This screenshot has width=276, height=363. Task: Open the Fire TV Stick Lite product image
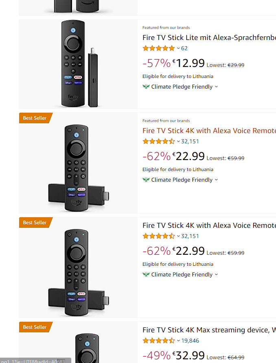pyautogui.click(x=78, y=63)
